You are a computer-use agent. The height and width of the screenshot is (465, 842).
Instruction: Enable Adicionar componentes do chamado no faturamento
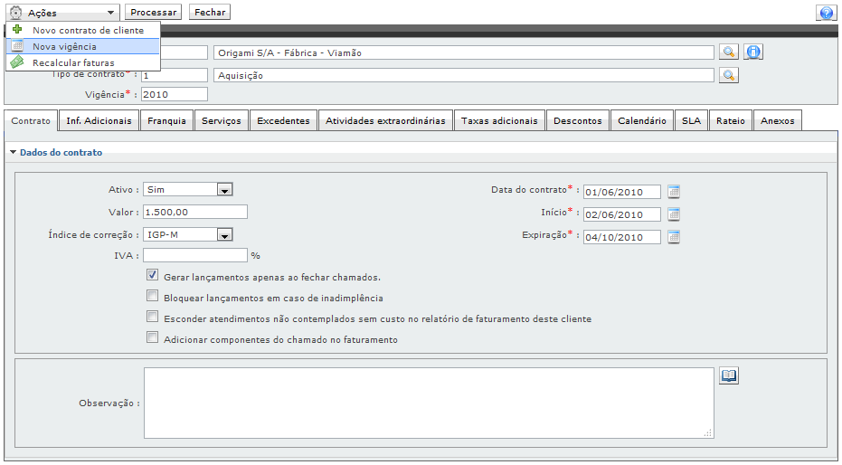pos(153,337)
